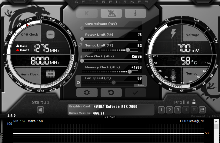This screenshot has width=220, height=143.
Task: Click the link icon beside Temp. Limit
Action: pos(80,45)
